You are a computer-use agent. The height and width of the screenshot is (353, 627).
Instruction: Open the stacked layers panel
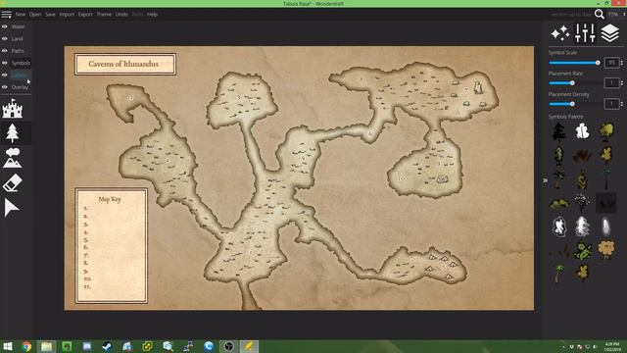(609, 32)
